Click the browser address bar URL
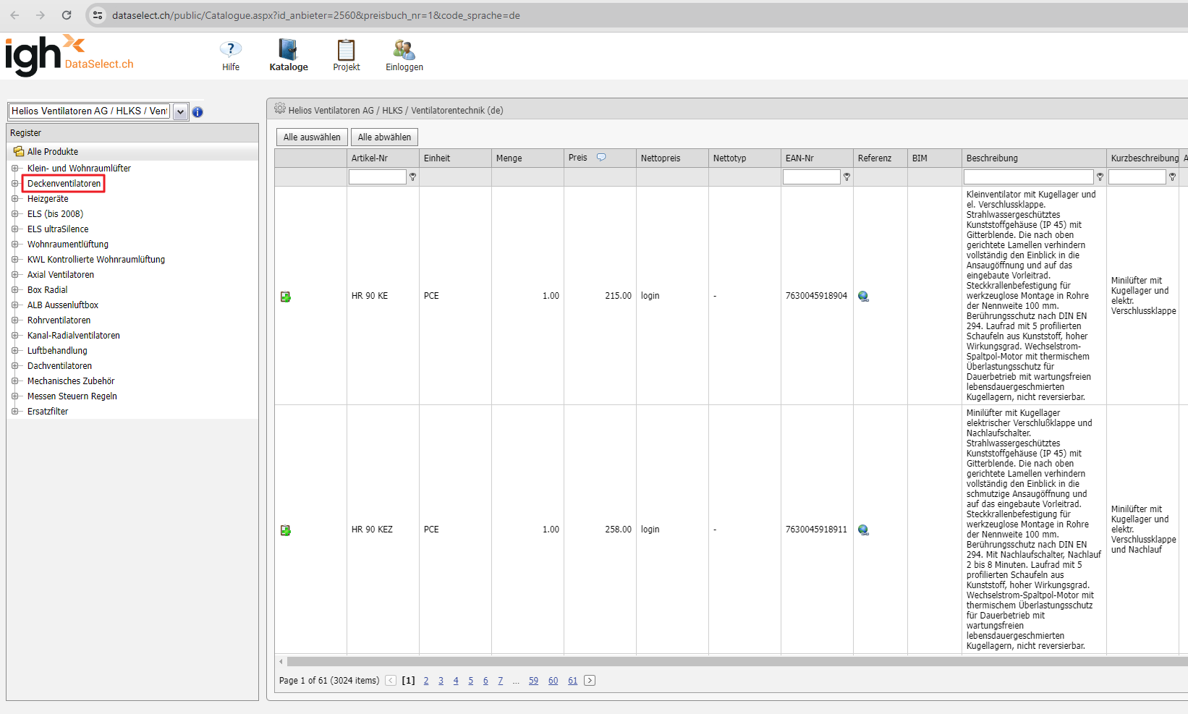Viewport: 1188px width, 714px height. (316, 15)
